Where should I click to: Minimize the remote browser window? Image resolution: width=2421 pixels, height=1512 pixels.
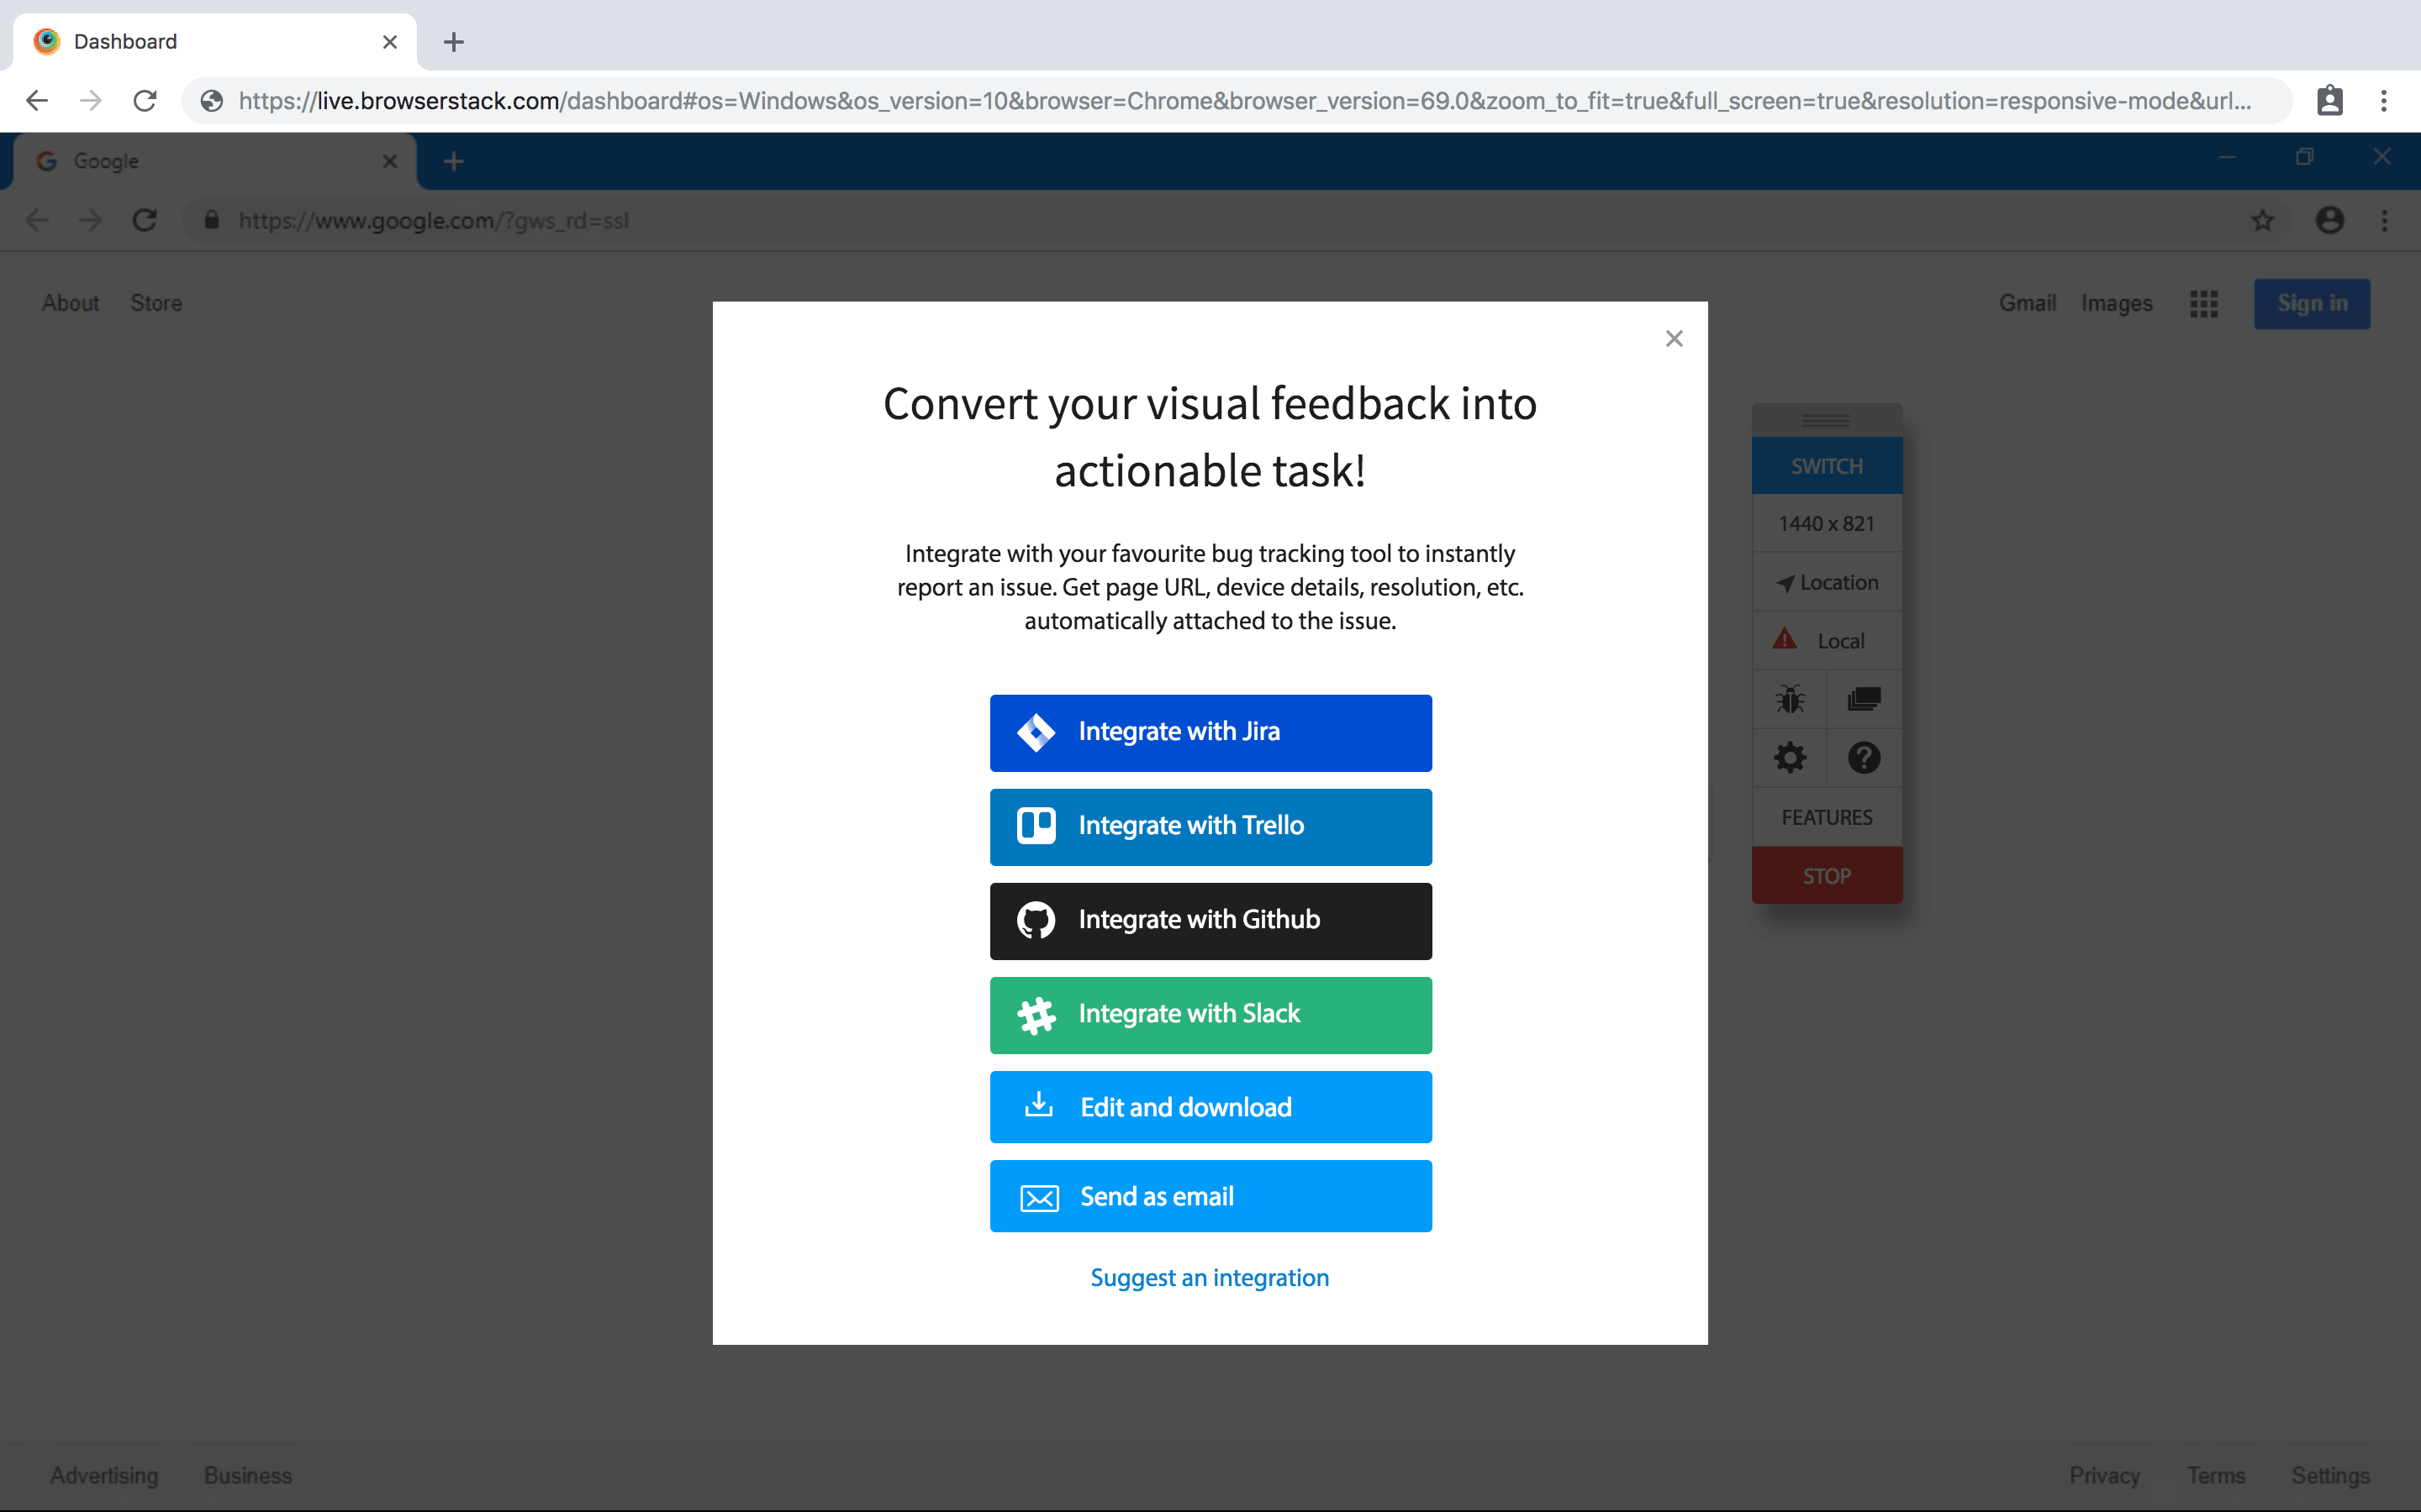[2227, 157]
